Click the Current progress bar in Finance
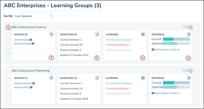This screenshot has width=204, height=109. point(176,39)
